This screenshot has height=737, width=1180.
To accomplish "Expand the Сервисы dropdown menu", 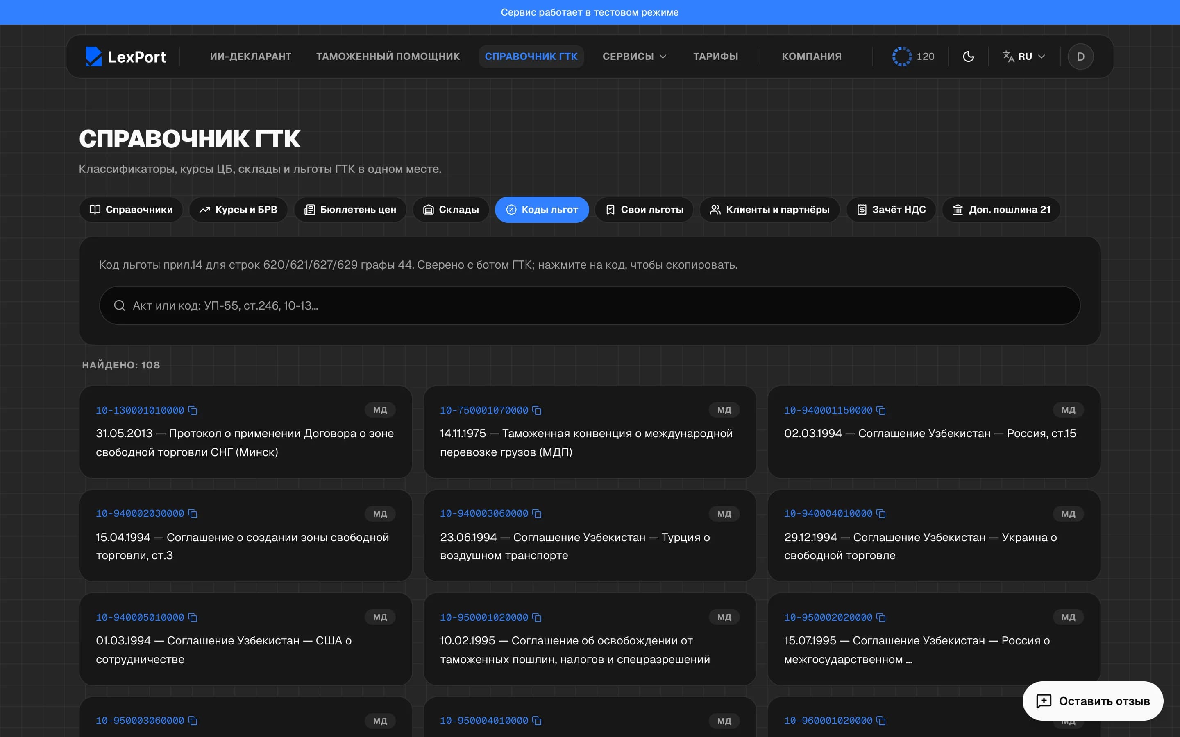I will (x=634, y=57).
